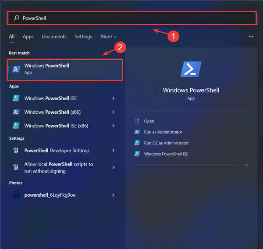
Task: Click Open in the preview pane
Action: click(x=149, y=121)
